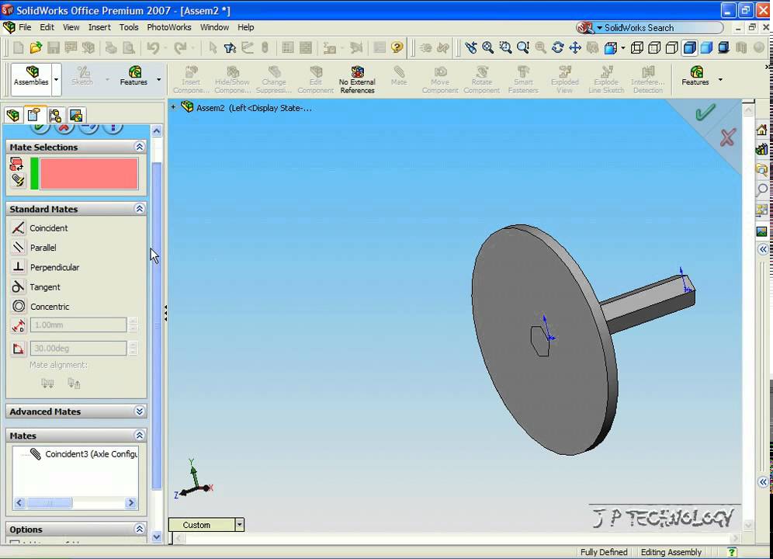Select the Zoom to Area tool

coord(505,47)
